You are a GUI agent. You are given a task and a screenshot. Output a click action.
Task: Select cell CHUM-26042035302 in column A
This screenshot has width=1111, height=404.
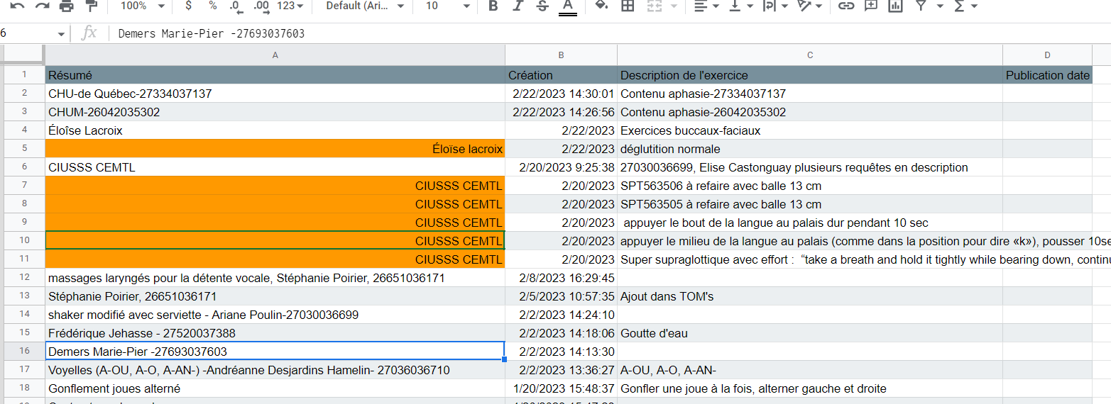pos(275,112)
